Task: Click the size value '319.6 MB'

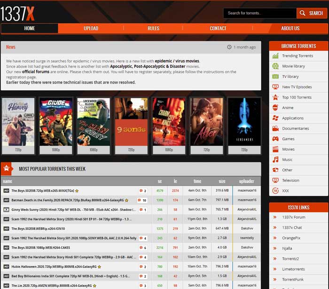Action: pyautogui.click(x=222, y=190)
